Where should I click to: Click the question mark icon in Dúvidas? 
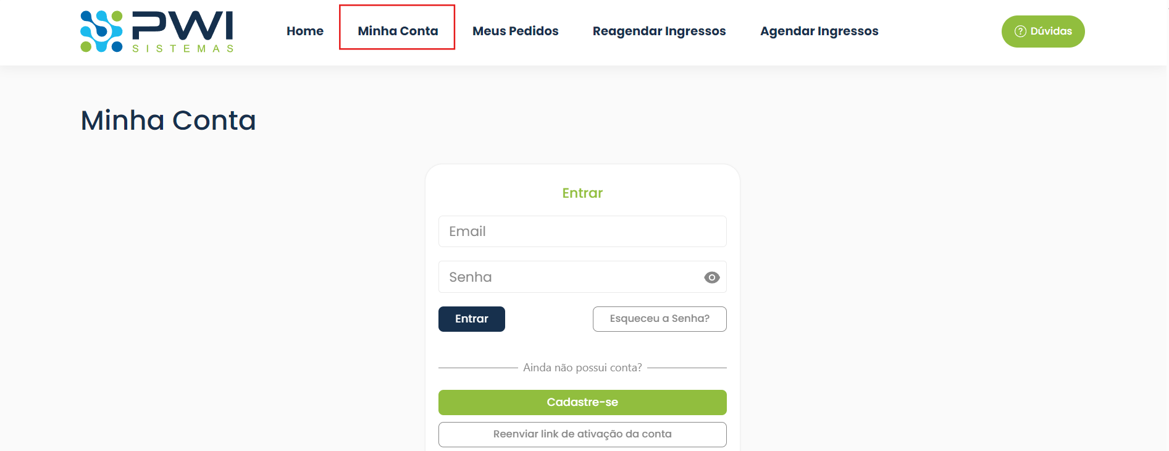pos(1020,32)
